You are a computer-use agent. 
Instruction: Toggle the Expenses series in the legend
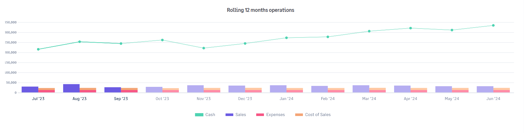(x=270, y=115)
